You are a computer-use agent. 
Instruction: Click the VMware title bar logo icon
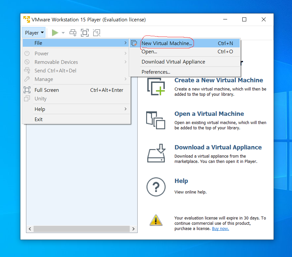27,19
